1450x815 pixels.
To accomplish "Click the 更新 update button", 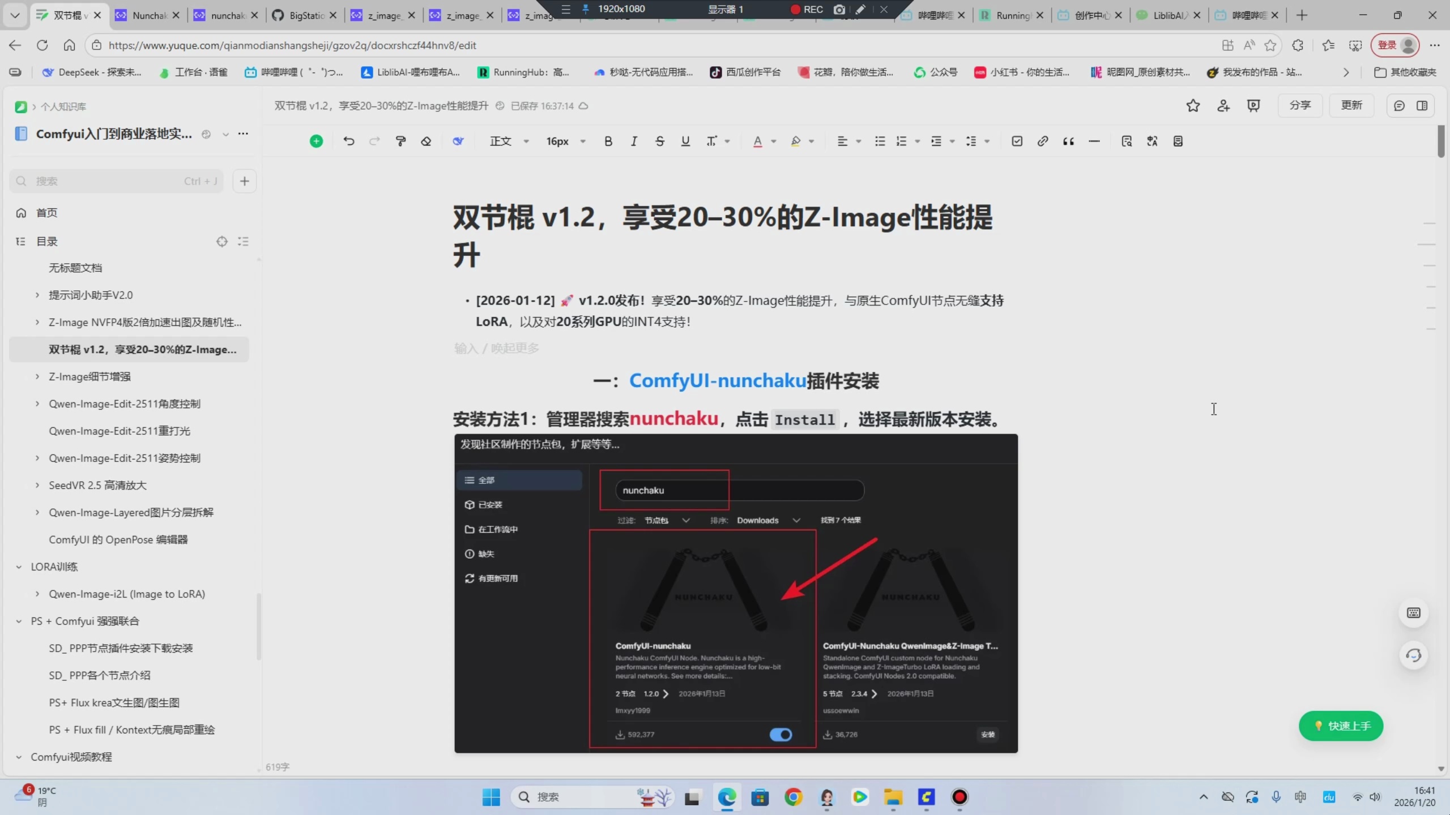I will [1351, 105].
